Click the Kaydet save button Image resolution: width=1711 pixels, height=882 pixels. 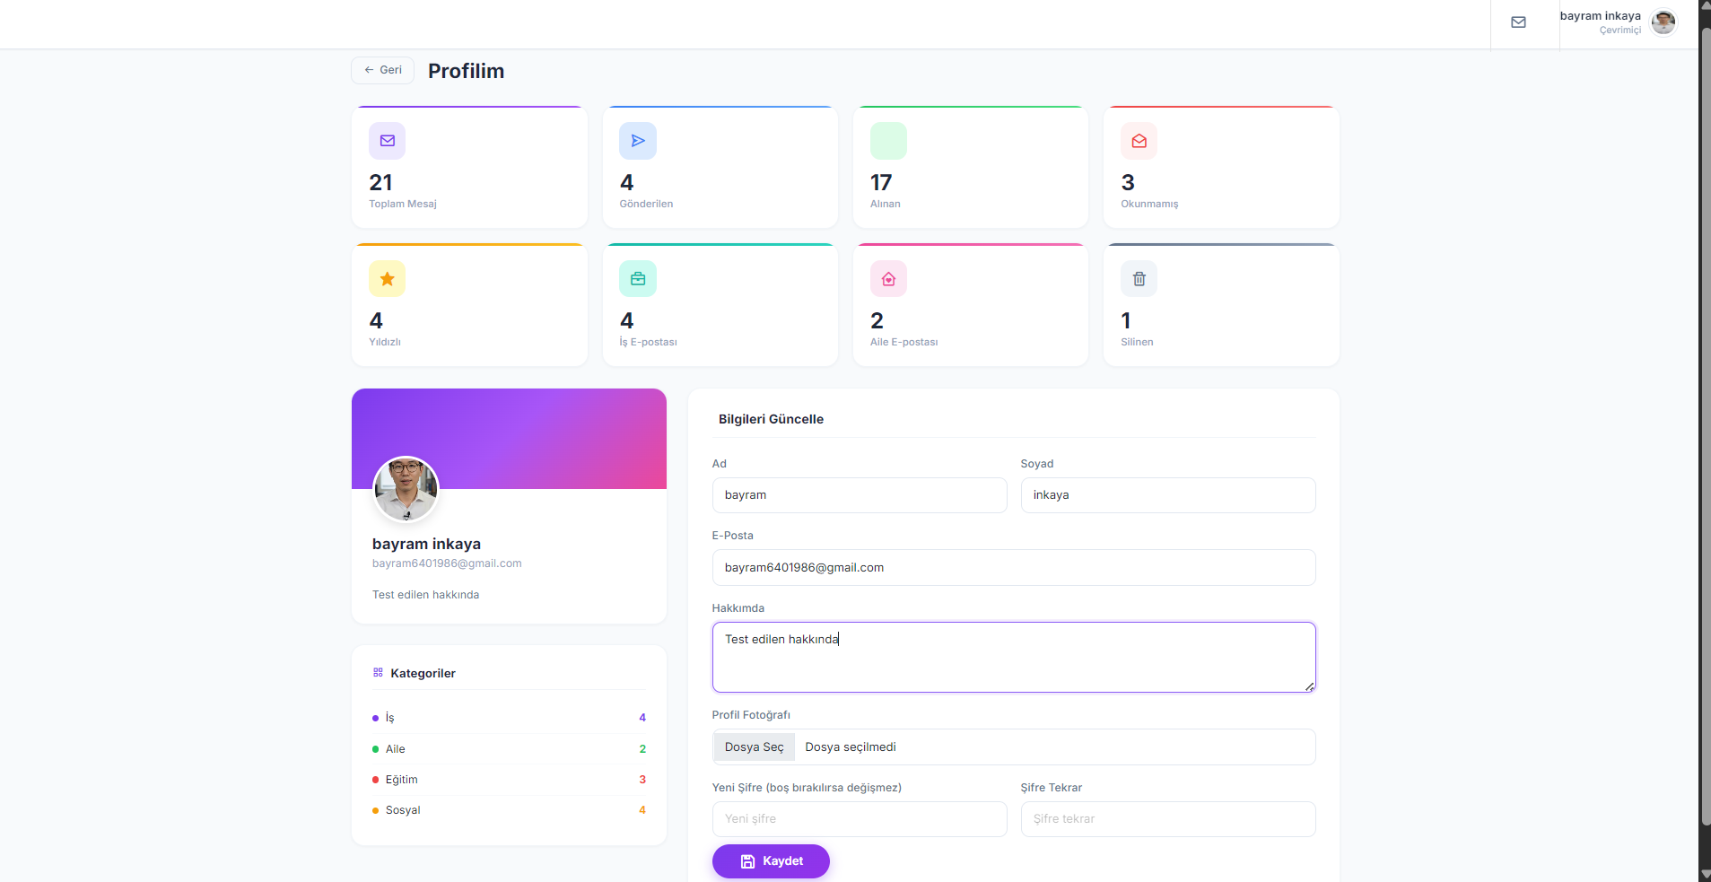[771, 861]
